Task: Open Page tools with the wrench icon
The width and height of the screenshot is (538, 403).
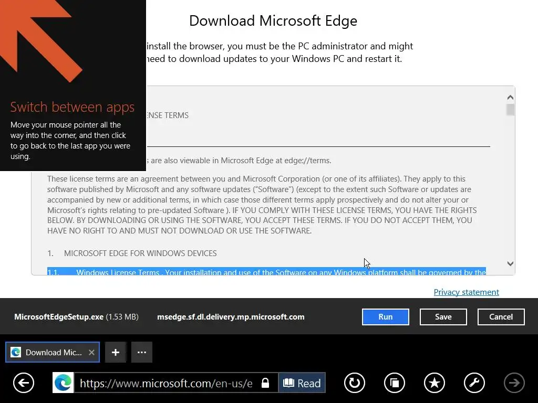Action: tap(474, 383)
